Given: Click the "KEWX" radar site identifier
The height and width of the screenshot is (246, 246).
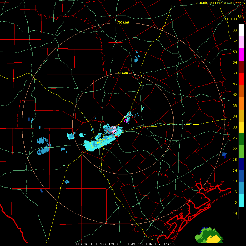Looking at the screenshot, I should (131, 244).
